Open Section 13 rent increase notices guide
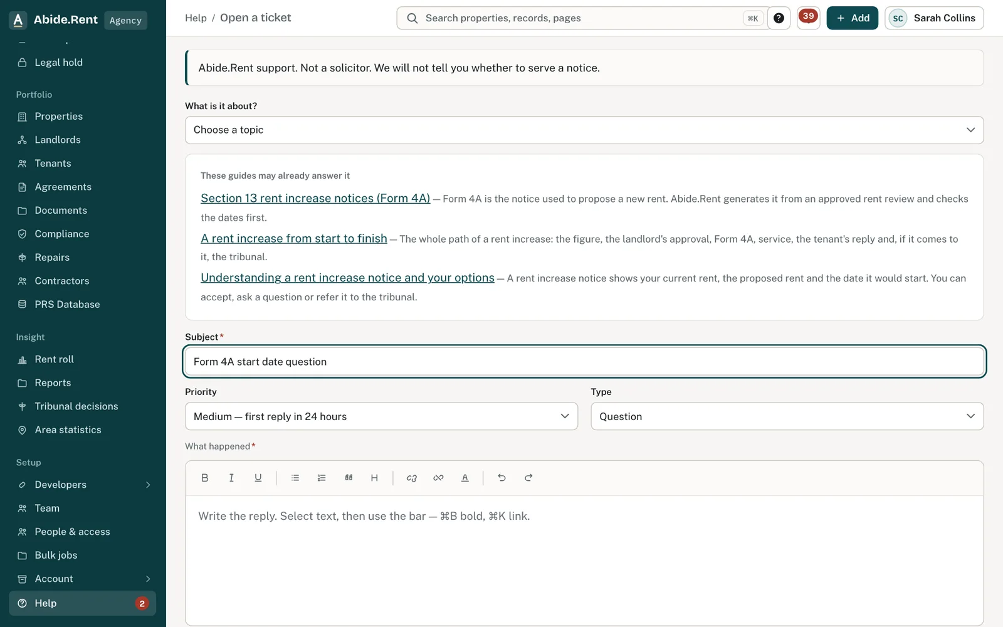1003x627 pixels. click(x=315, y=198)
